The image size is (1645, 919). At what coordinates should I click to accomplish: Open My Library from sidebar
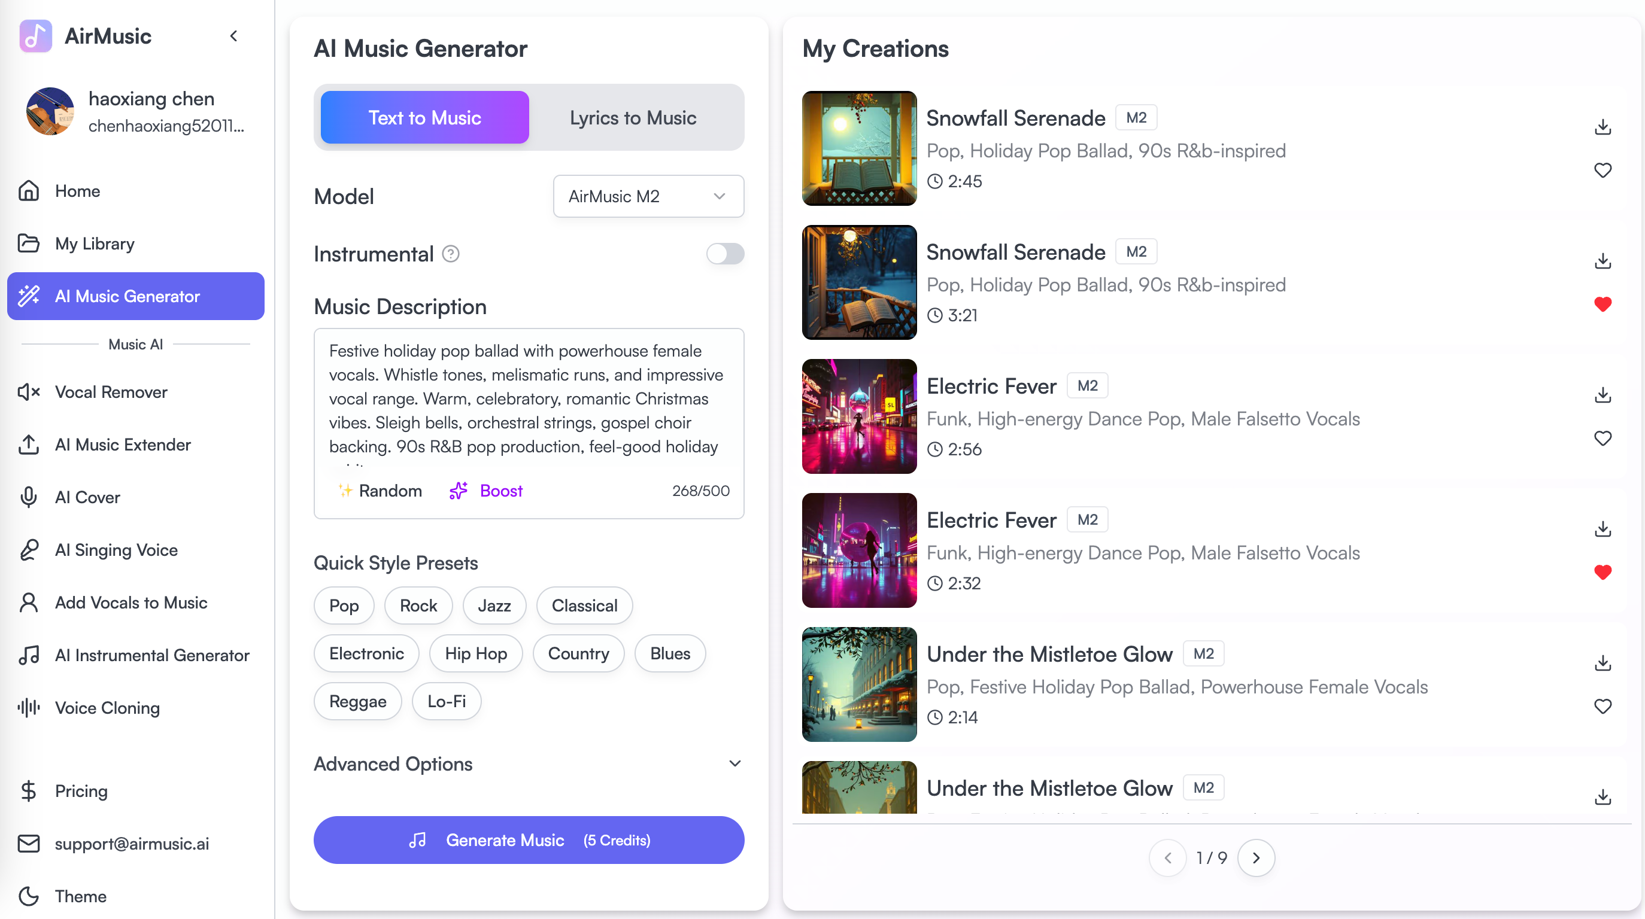point(95,243)
